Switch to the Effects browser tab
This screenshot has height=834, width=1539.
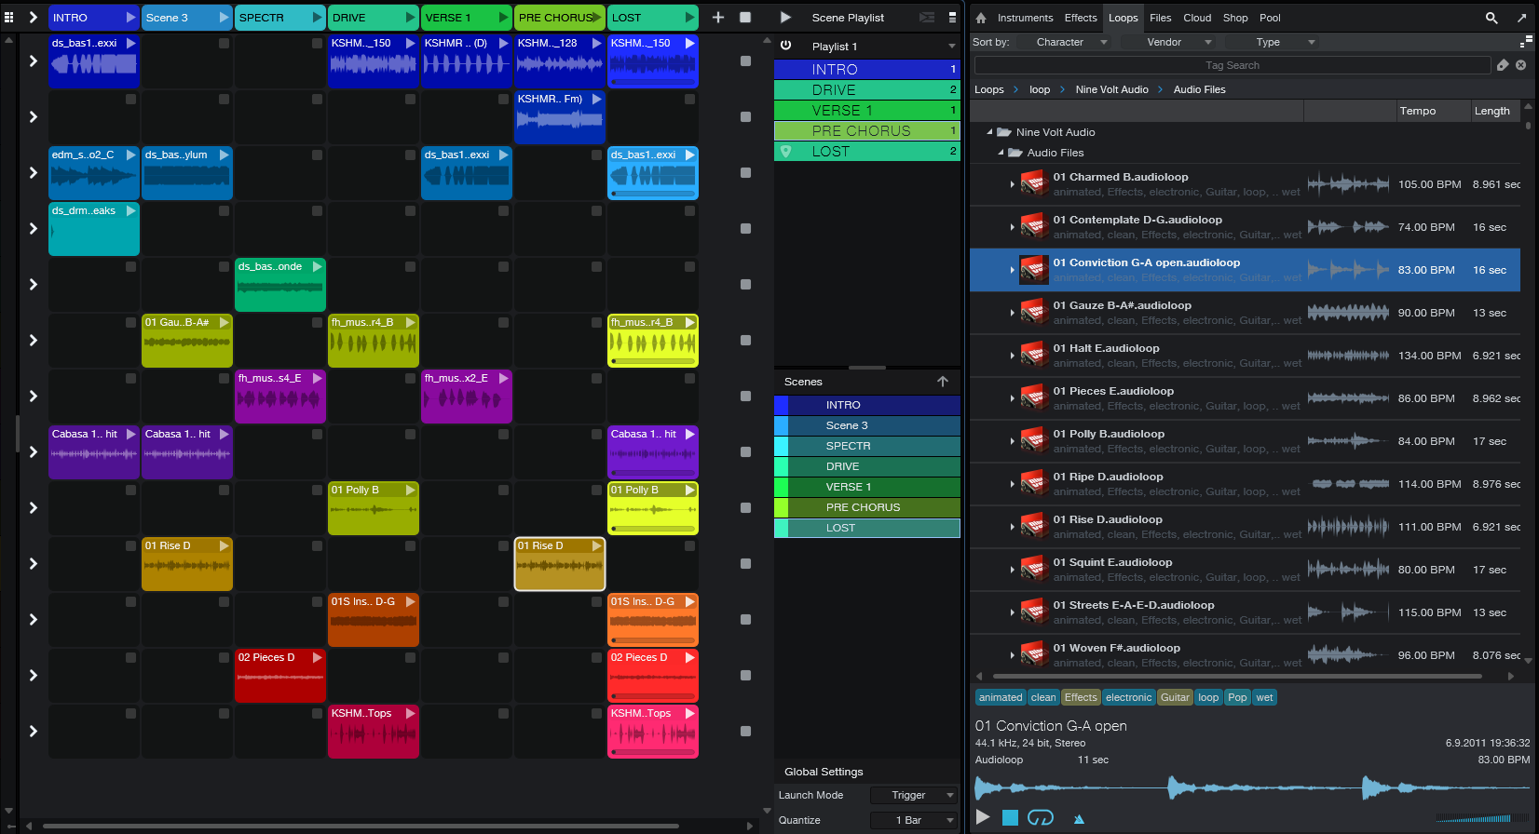click(x=1081, y=18)
